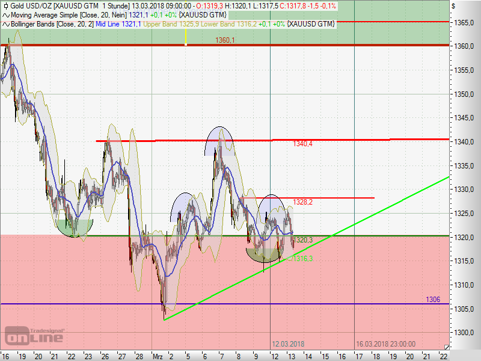The width and height of the screenshot is (481, 361).
Task: Click the resize corner icon at chart bottom-right
Action: pos(446,347)
